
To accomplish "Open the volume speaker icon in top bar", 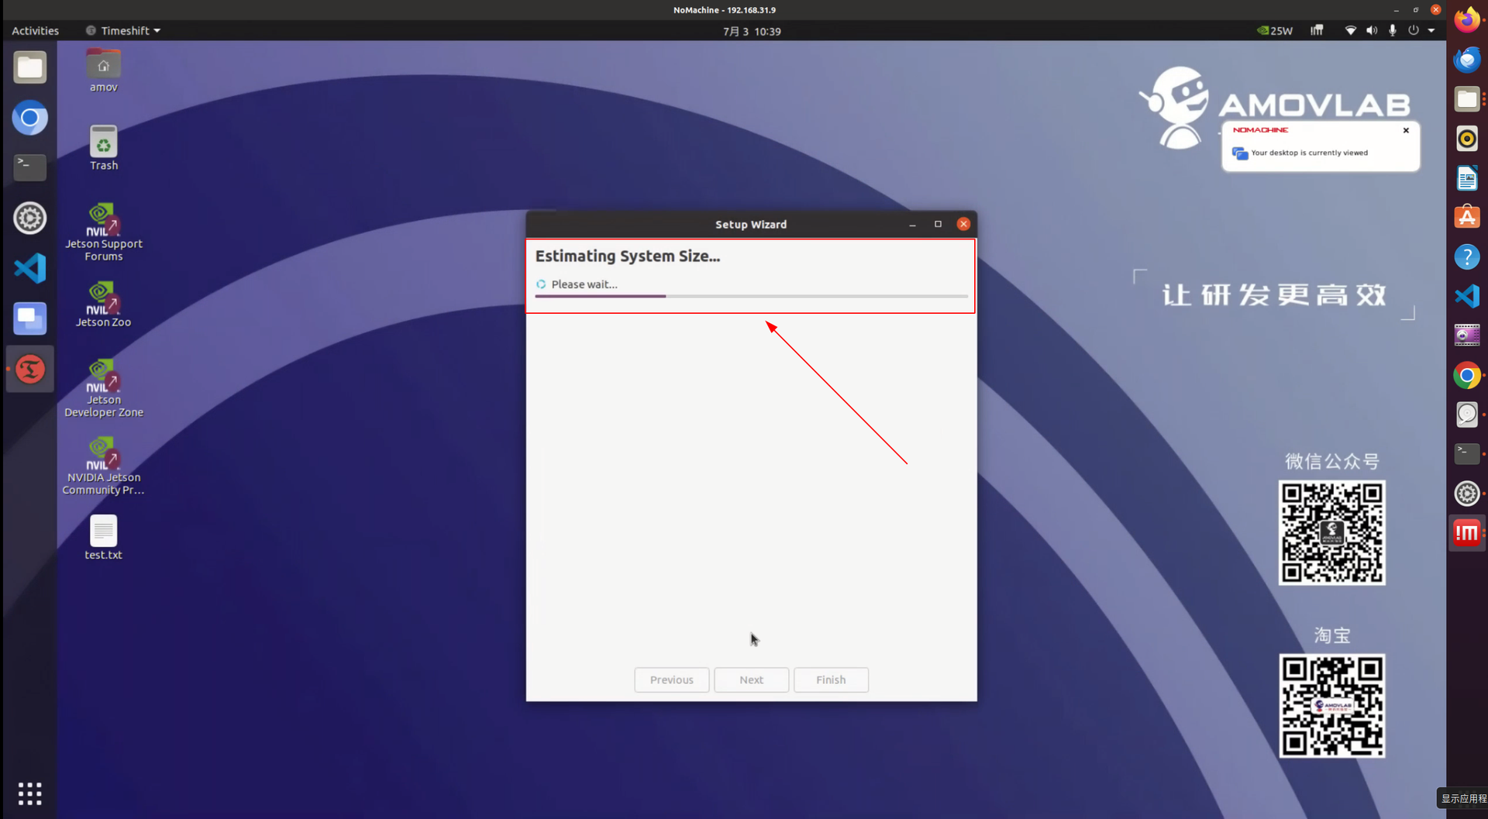I will coord(1372,31).
